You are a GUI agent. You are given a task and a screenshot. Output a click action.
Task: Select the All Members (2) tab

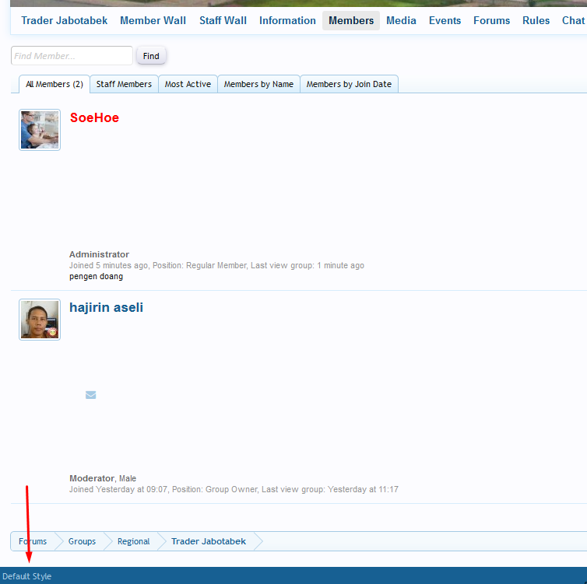(54, 84)
